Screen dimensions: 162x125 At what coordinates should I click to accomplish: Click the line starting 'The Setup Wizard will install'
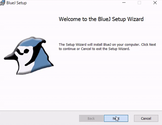pos(107,45)
